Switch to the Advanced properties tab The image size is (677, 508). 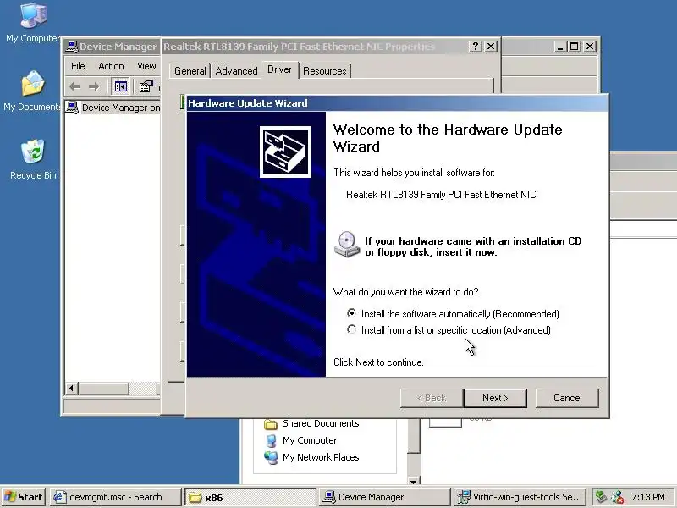tap(236, 71)
